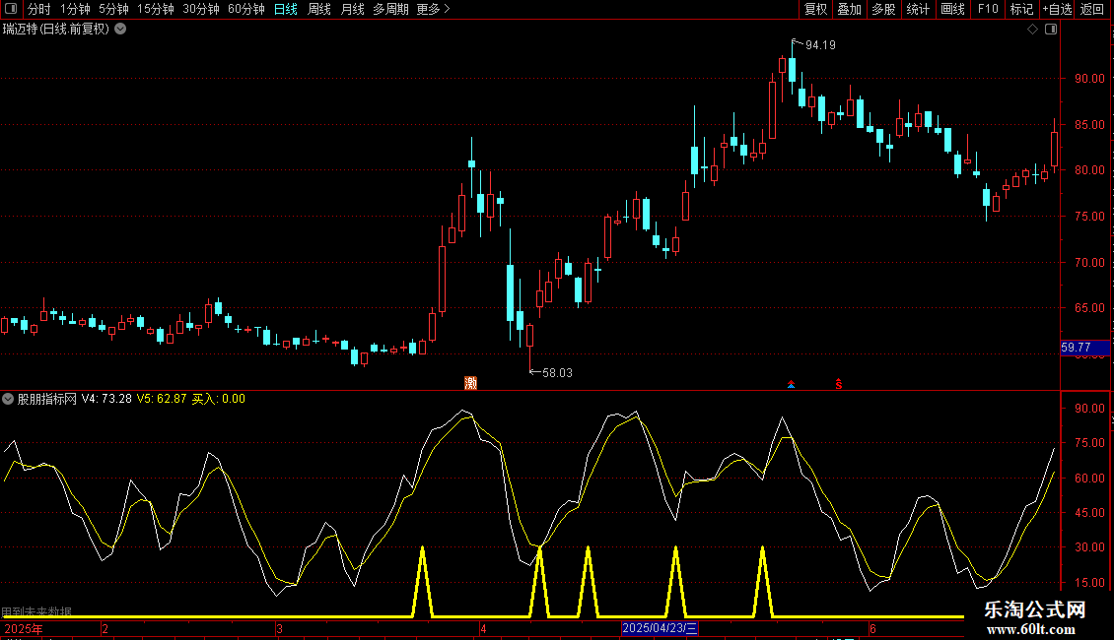This screenshot has width=1114, height=640.
Task: Select the 5分钟 period
Action: [113, 9]
